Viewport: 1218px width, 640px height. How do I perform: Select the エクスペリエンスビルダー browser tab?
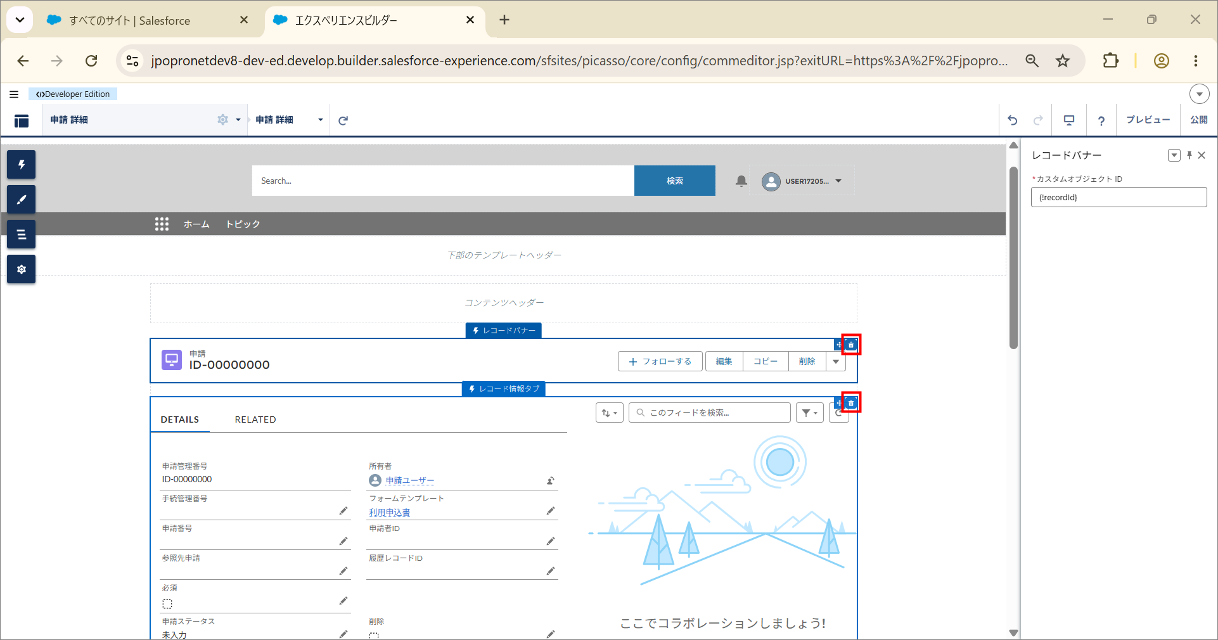click(x=346, y=20)
